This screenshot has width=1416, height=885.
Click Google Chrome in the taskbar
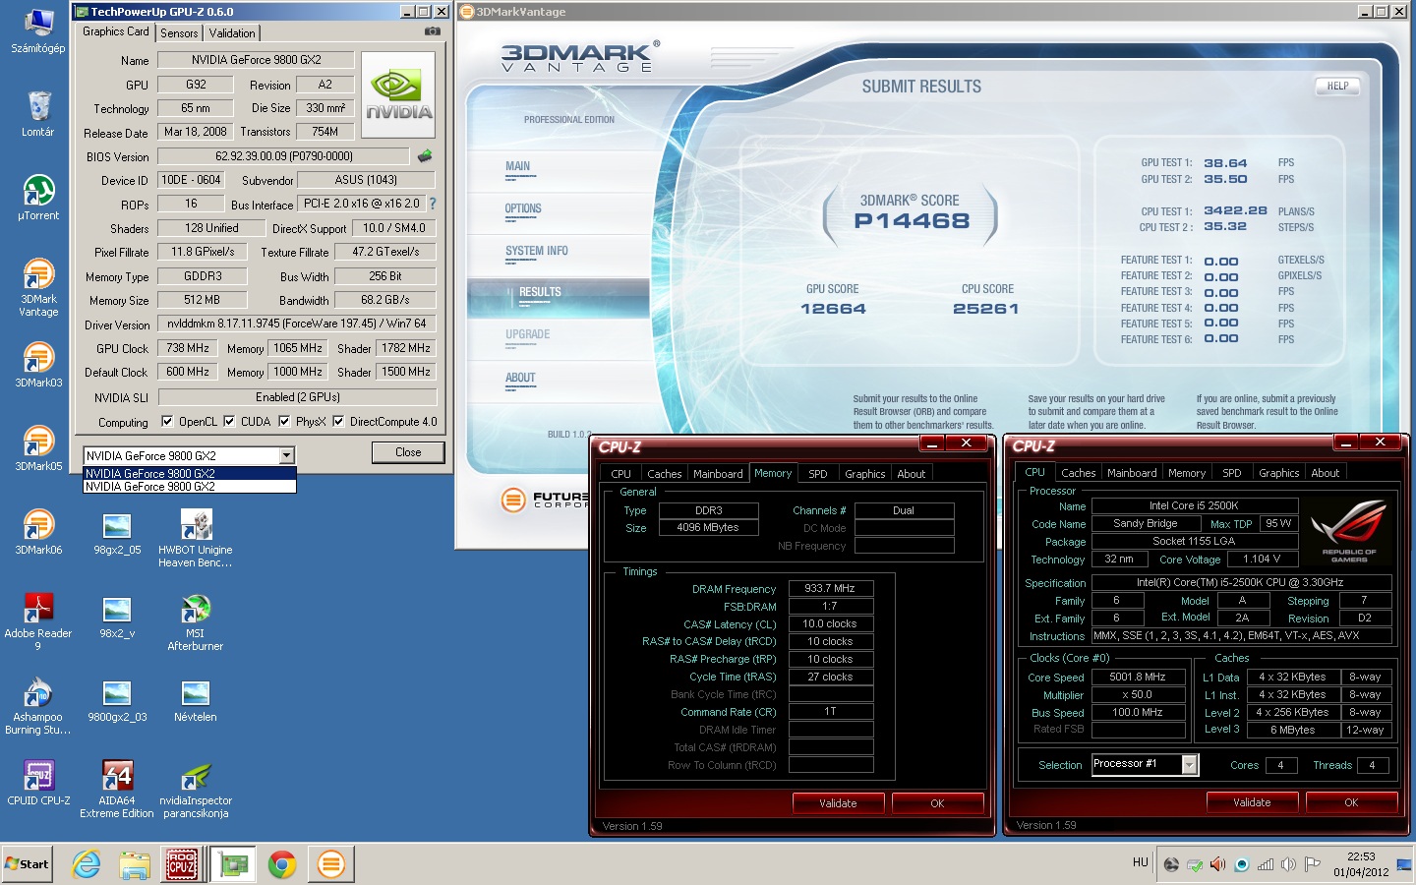[x=282, y=864]
